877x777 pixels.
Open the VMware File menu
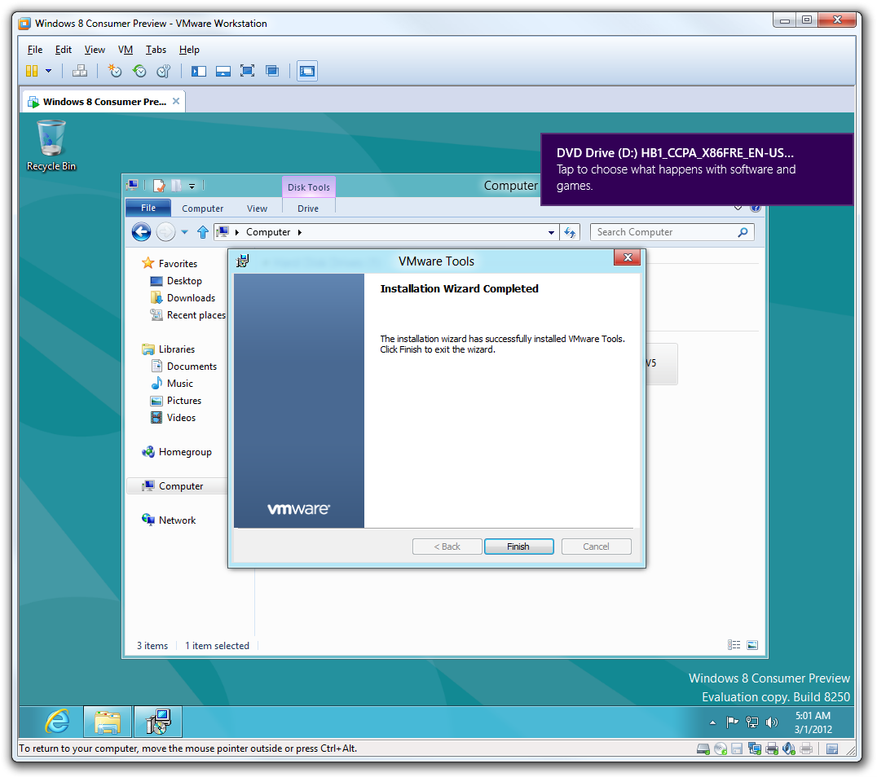click(35, 50)
